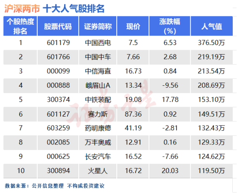Click the 药明康德 name cell
Screen dimensions: 237x195
98,128
